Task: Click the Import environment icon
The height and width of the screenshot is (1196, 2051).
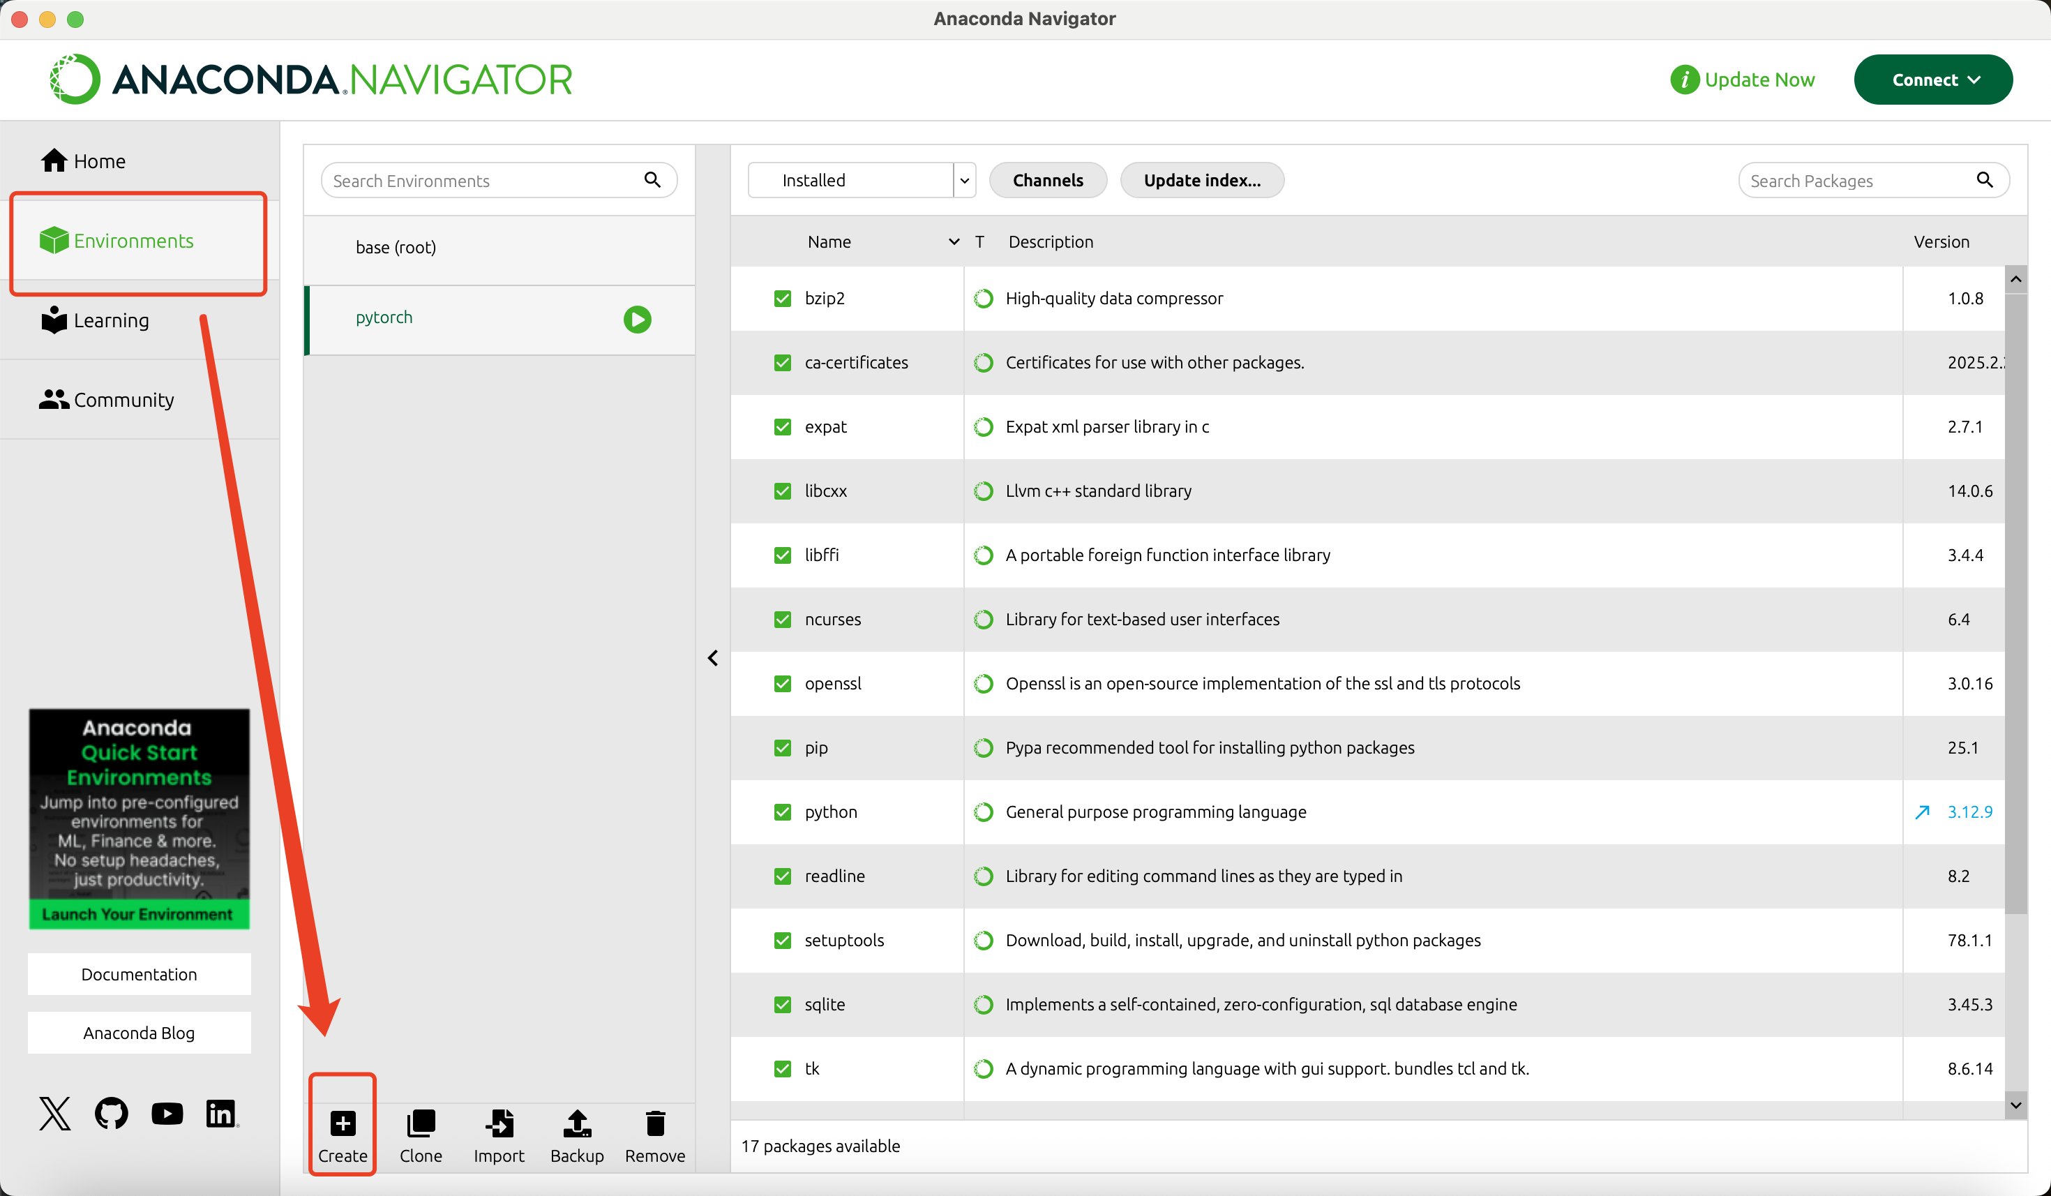Action: tap(499, 1123)
